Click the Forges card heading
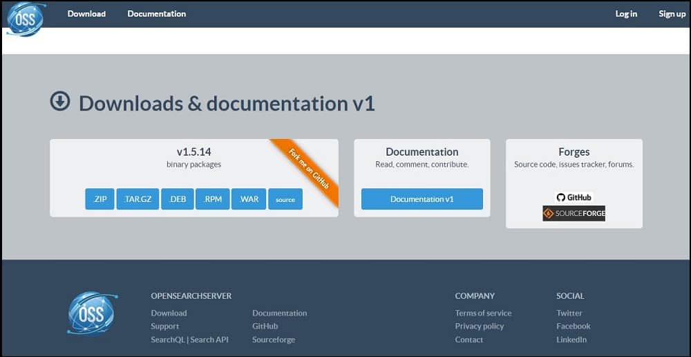The width and height of the screenshot is (691, 357). (574, 152)
